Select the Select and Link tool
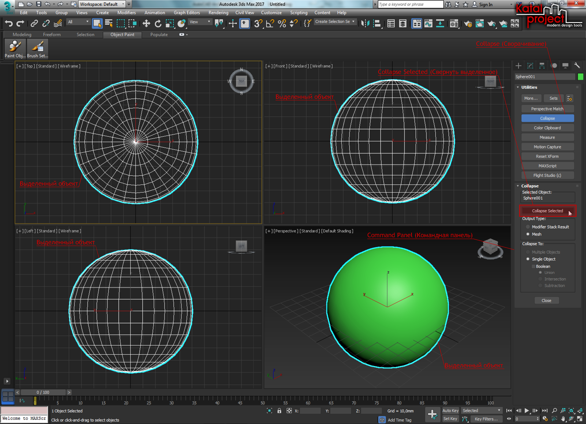Screen dimensions: 586x424 tap(34, 23)
